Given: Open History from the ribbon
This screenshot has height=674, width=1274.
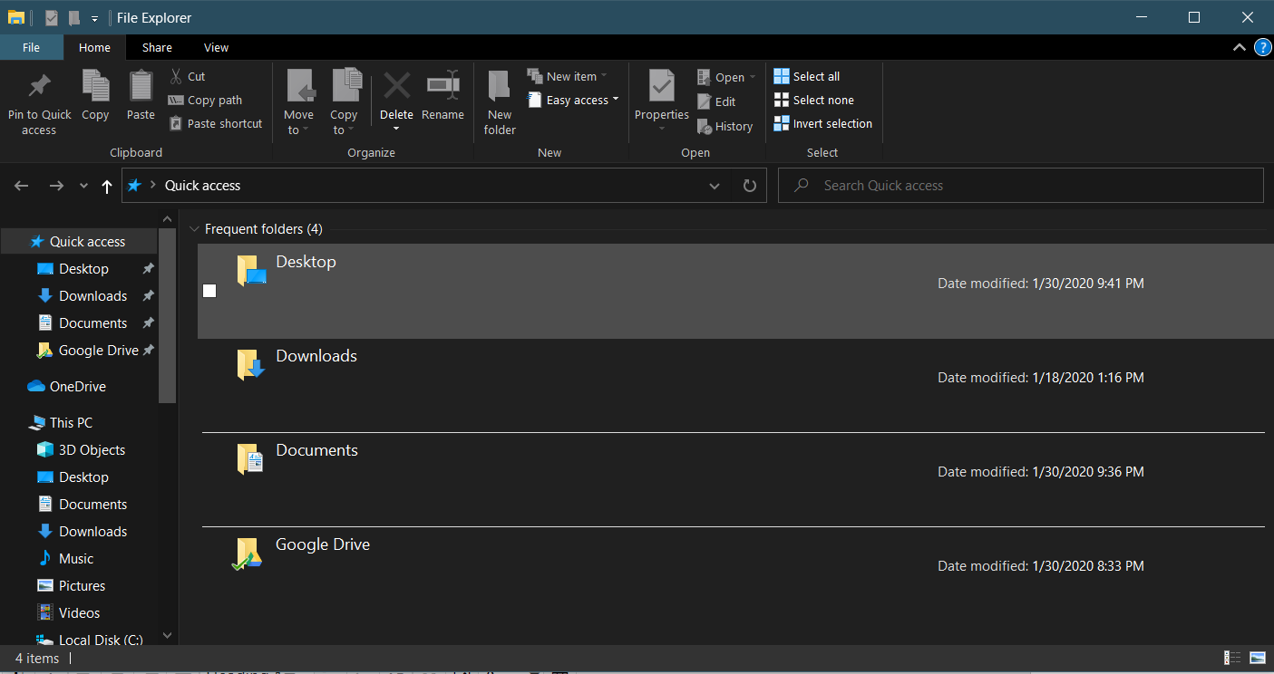Looking at the screenshot, I should [725, 127].
